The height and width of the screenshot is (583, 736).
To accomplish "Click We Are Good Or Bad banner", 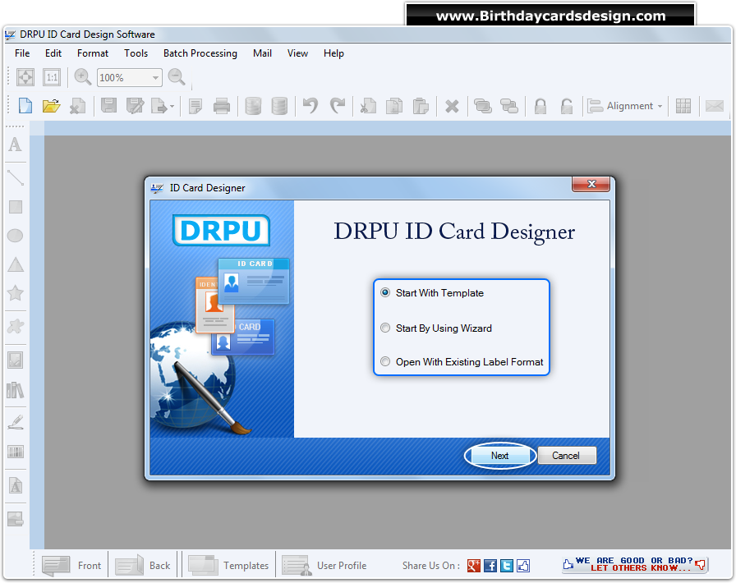I will point(634,564).
